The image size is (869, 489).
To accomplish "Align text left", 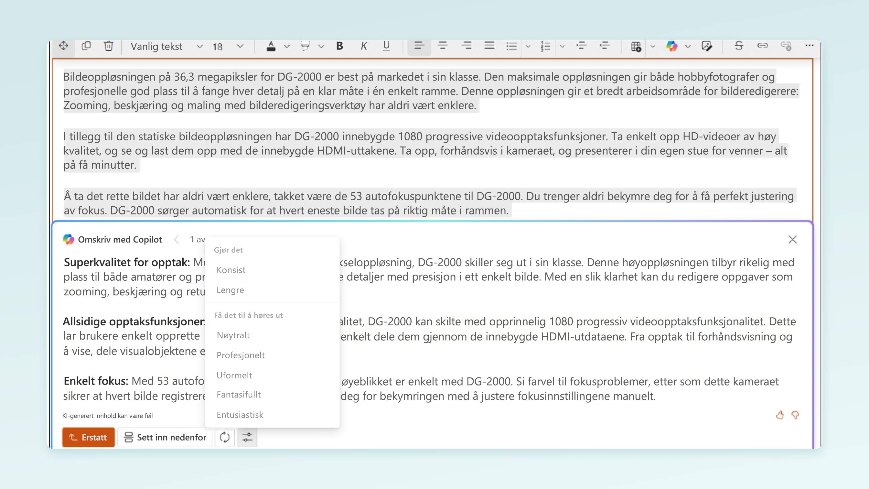I will pos(419,46).
